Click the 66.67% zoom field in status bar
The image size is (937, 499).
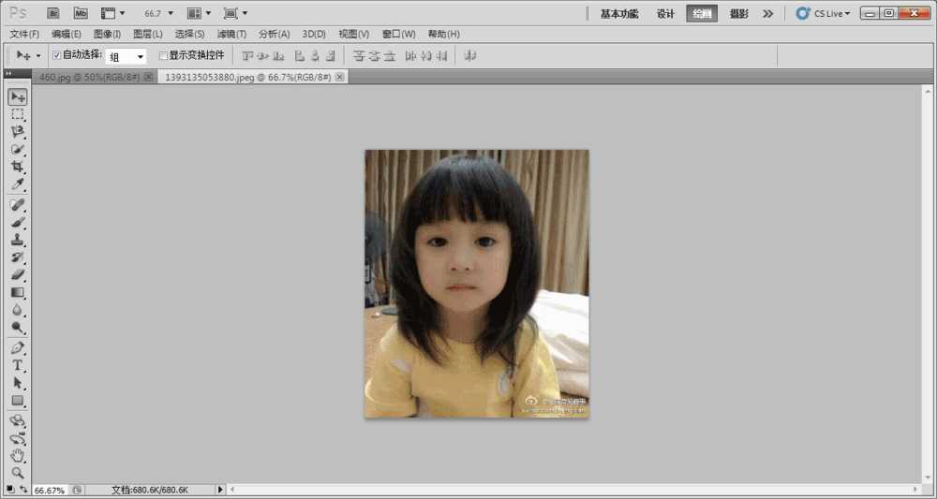click(x=49, y=490)
